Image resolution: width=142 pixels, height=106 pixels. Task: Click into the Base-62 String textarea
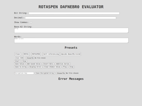pyautogui.click(x=71, y=30)
